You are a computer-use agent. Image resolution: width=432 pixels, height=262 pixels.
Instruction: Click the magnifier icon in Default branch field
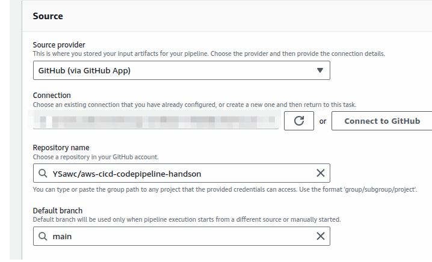[x=43, y=237]
